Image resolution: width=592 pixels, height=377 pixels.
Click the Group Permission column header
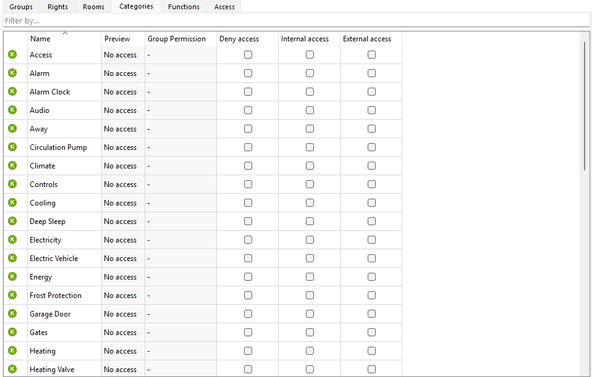(177, 39)
